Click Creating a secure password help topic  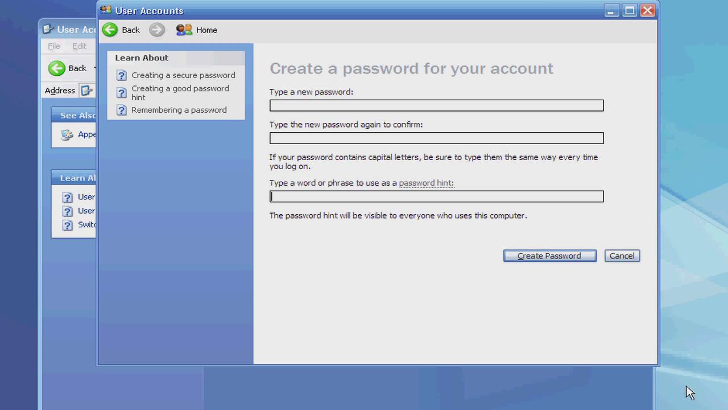coord(183,75)
